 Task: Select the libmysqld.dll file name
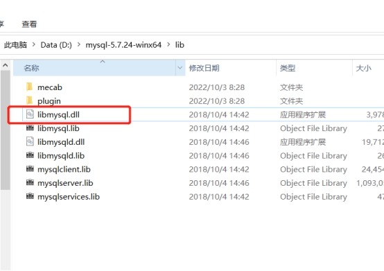[x=61, y=142]
